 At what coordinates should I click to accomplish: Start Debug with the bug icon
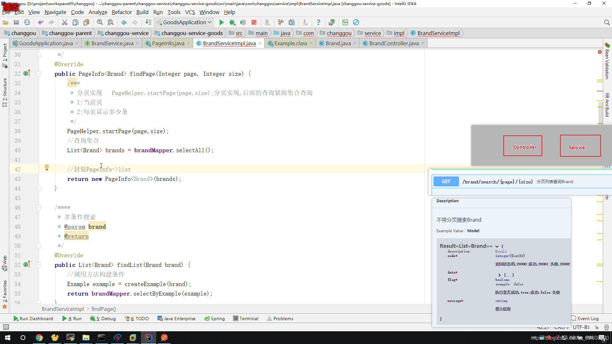click(232, 22)
